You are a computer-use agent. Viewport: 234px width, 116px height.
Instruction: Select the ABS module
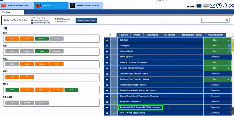tap(27, 39)
